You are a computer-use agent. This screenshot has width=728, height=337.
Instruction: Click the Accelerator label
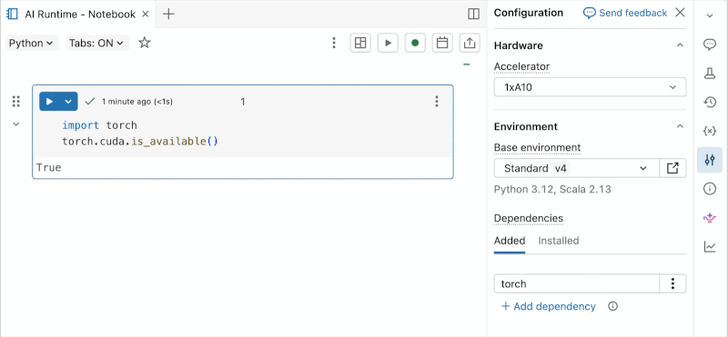click(521, 66)
